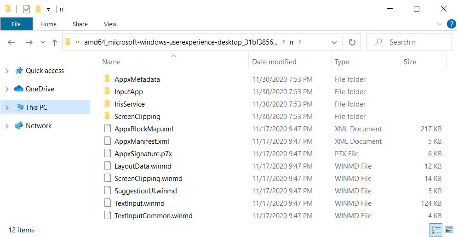Image resolution: width=458 pixels, height=237 pixels.
Task: Select the InputApp folder icon
Action: point(107,91)
